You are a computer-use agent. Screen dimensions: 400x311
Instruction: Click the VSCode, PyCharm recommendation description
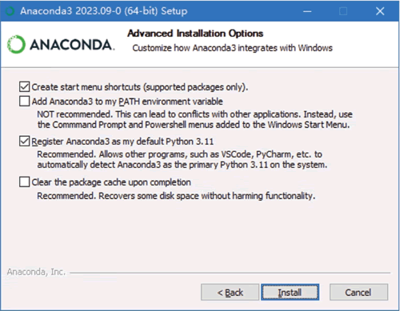[182, 159]
